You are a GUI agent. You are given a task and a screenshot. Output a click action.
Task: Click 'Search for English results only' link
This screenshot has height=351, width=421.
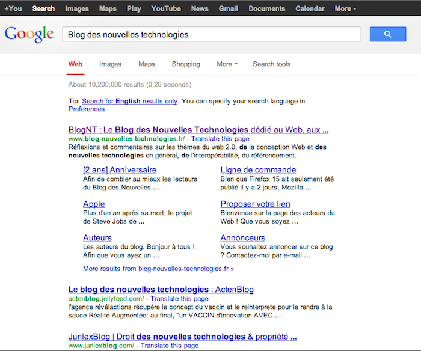point(130,101)
